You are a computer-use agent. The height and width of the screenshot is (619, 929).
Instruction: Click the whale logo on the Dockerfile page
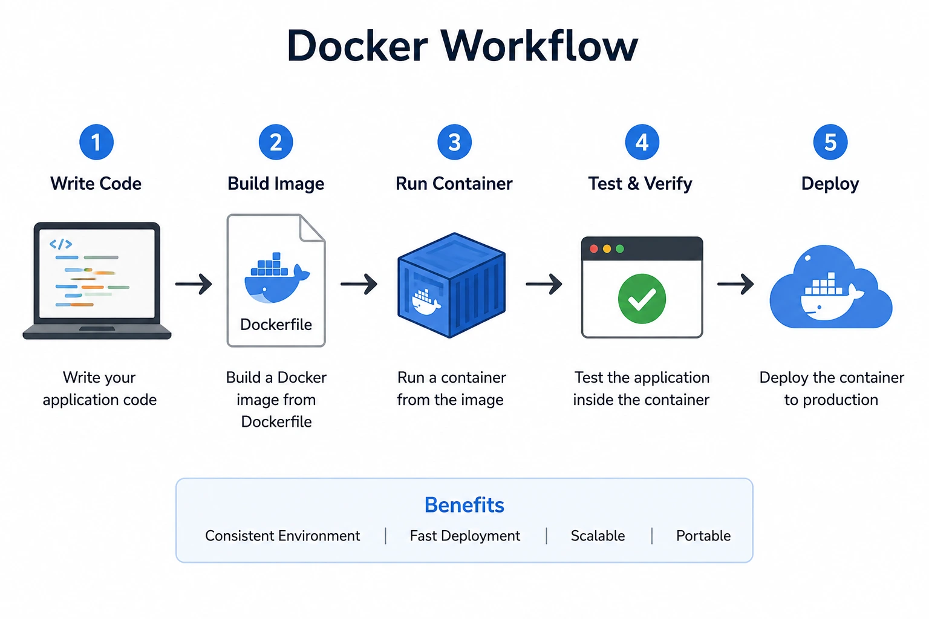(276, 278)
